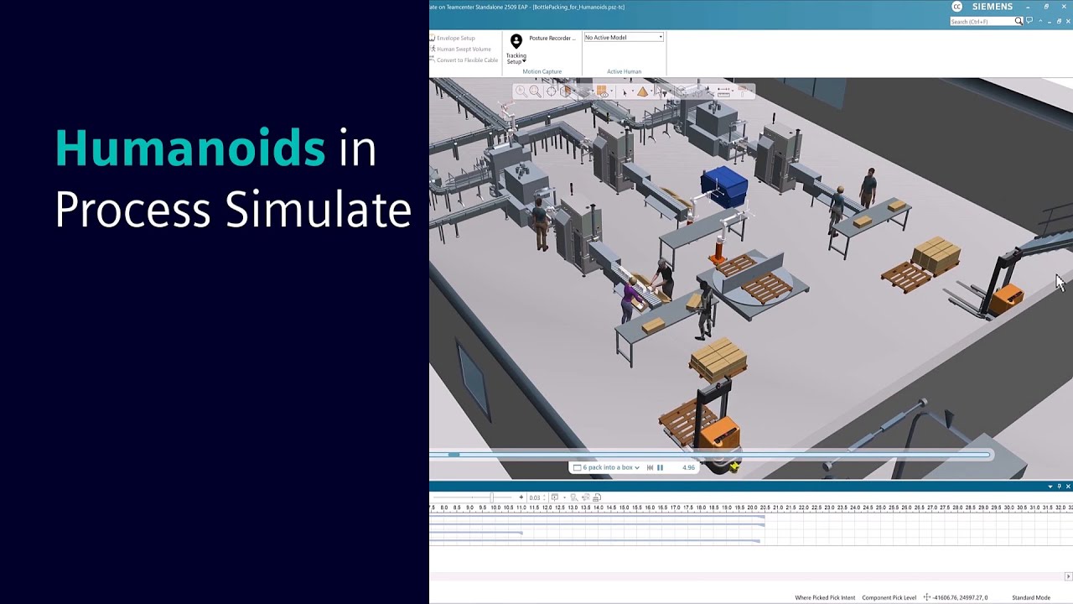
Task: Click the 20.0 mark on the timeline ruler
Action: [753, 508]
